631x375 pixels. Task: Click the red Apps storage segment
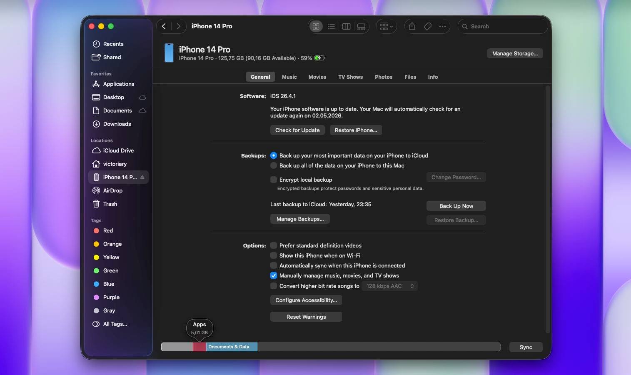[200, 347]
